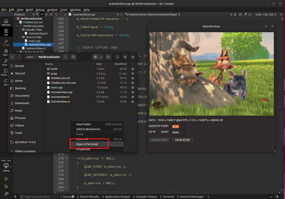Open the file manager hamburger menu
Image resolution: width=285 pixels, height=199 pixels.
(x=108, y=57)
